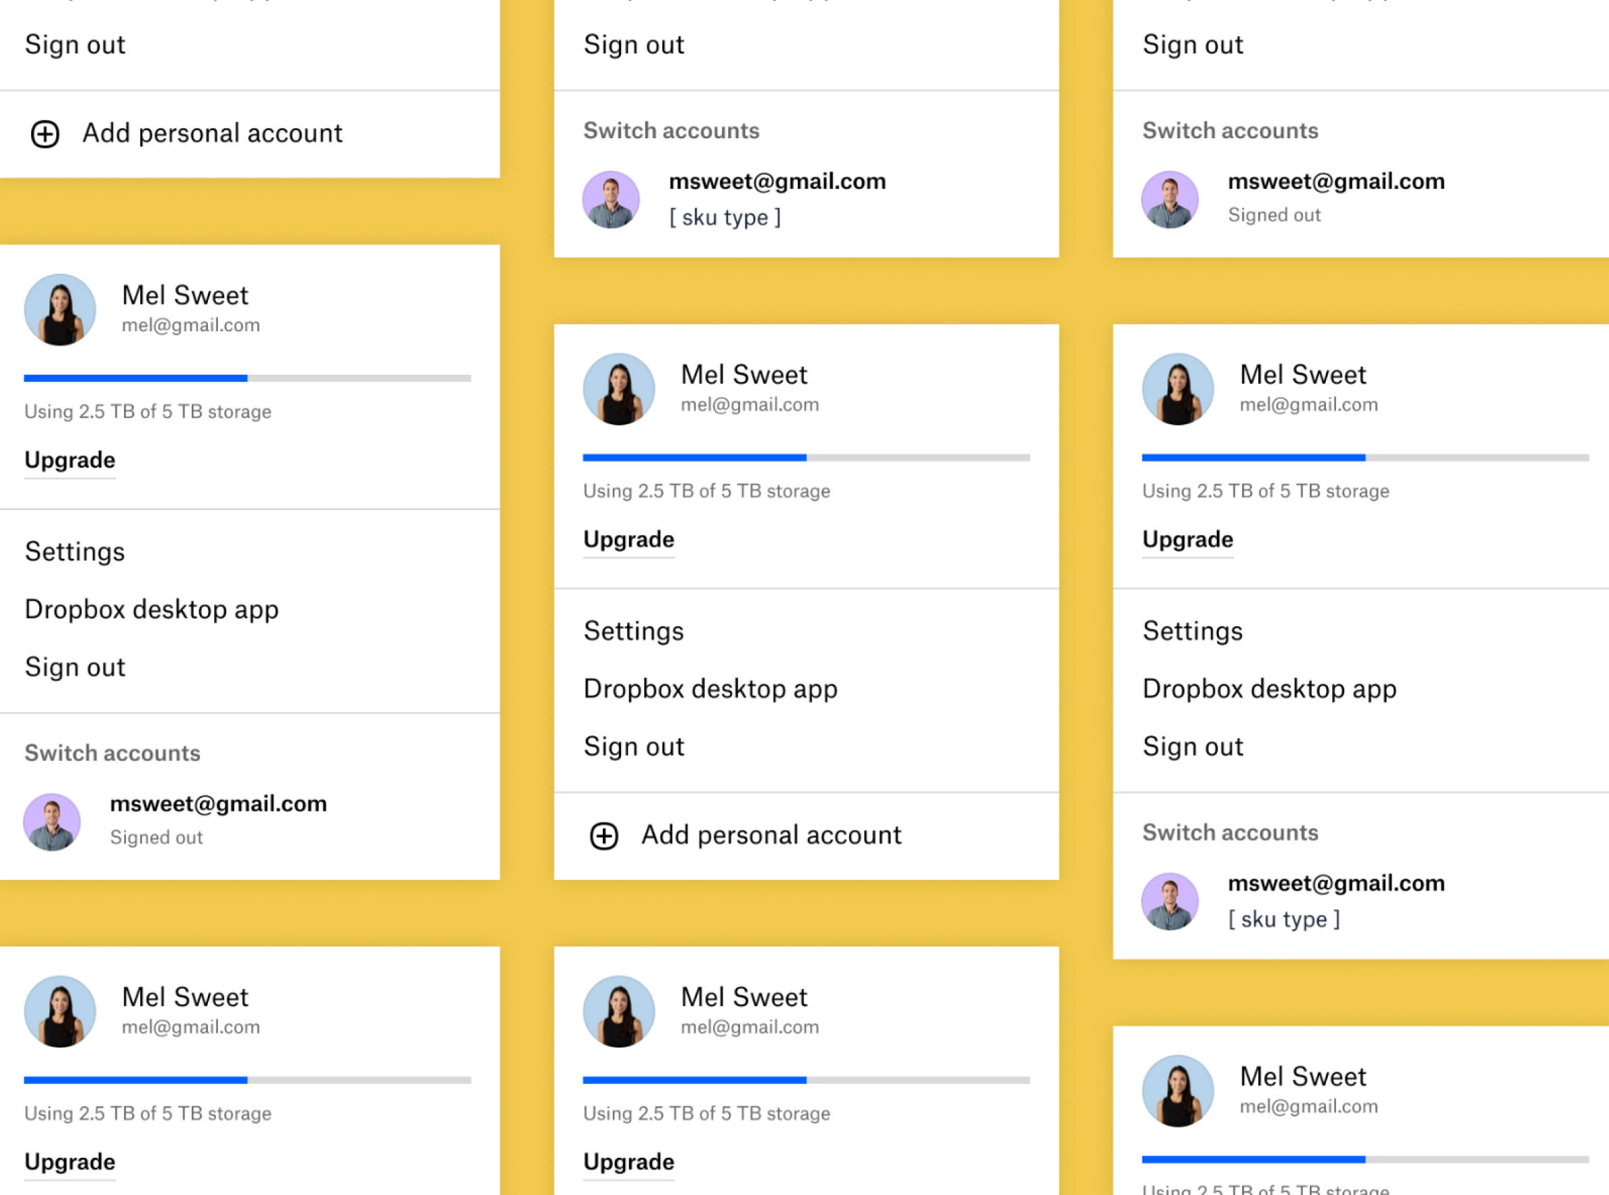Screen dimensions: 1609x1195
Task: Click storage usage bar in middle-left card
Action: (247, 377)
